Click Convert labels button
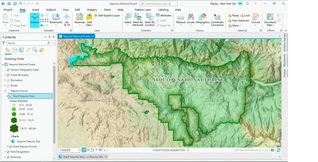318x162 pixels. coord(256,19)
